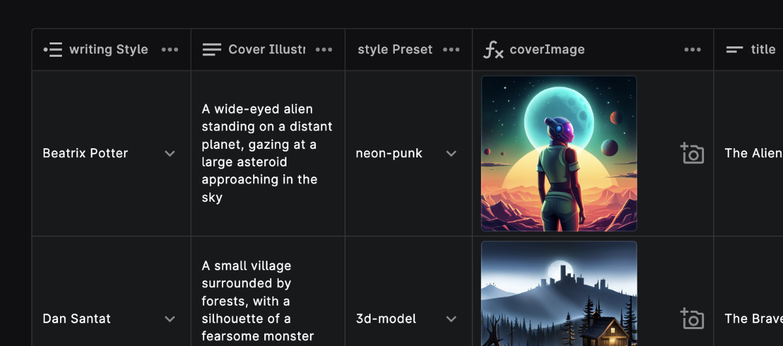
Task: Click the coverImage formula fx icon
Action: click(493, 50)
